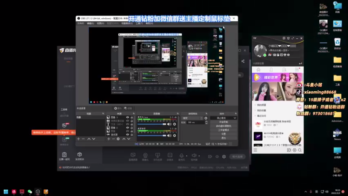Toggle visibility eye of the 图像 2 source

pos(127,128)
